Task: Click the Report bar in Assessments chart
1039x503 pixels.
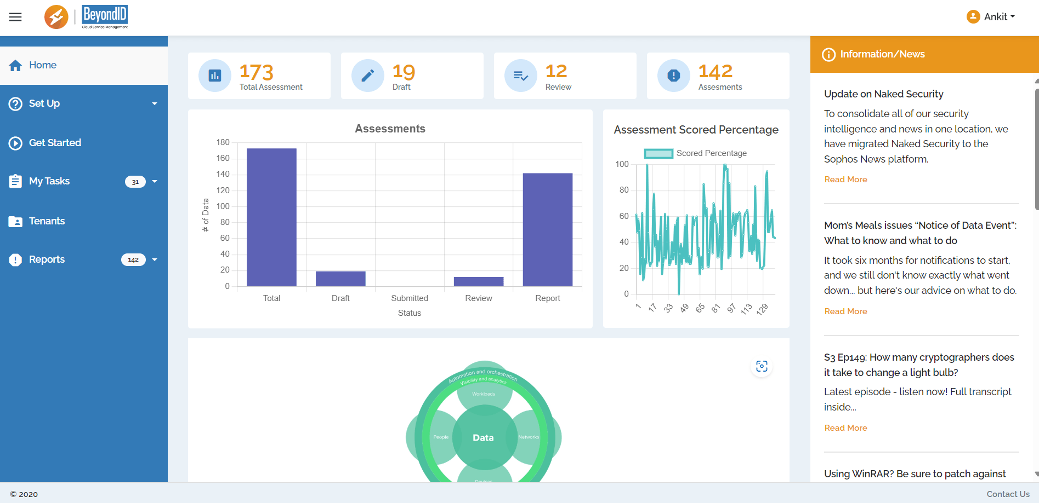Action: click(547, 230)
